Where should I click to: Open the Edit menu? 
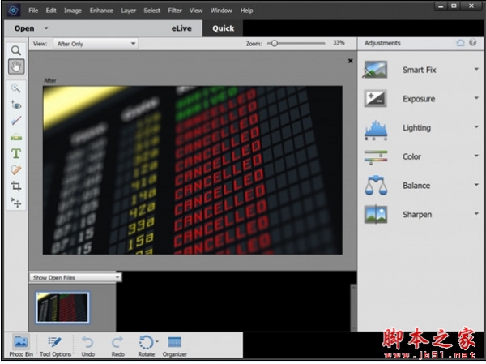51,11
